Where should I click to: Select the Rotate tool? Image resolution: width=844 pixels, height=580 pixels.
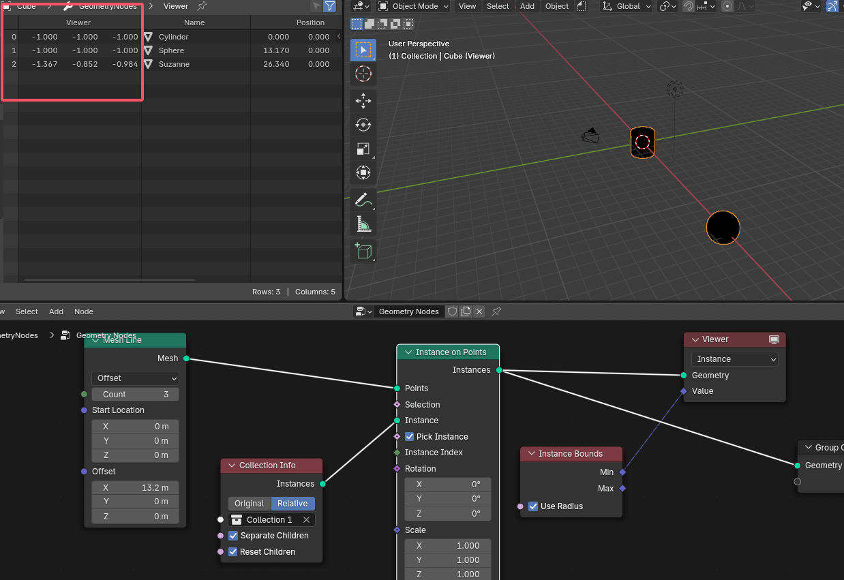coord(363,125)
